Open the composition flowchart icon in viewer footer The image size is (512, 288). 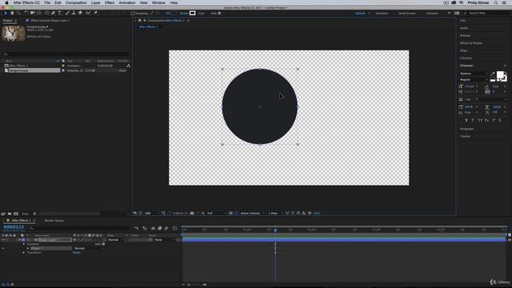tap(303, 214)
